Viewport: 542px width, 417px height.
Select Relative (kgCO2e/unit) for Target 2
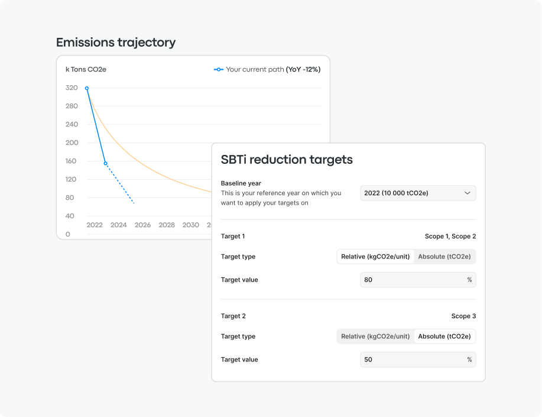375,337
